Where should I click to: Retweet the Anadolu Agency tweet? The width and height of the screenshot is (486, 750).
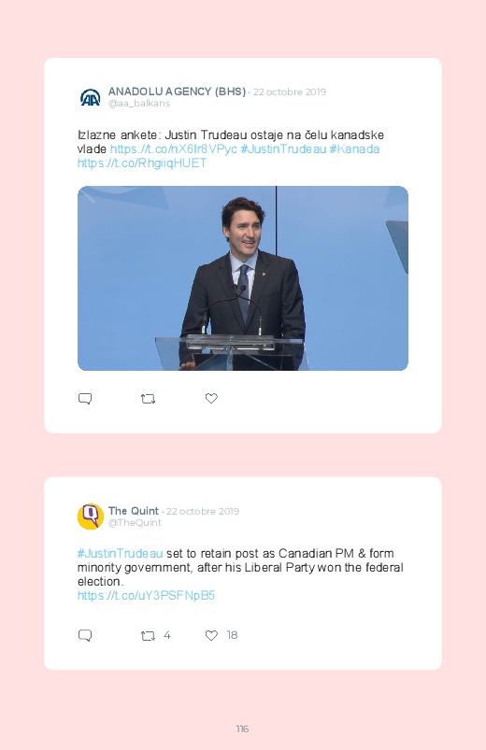tap(148, 399)
